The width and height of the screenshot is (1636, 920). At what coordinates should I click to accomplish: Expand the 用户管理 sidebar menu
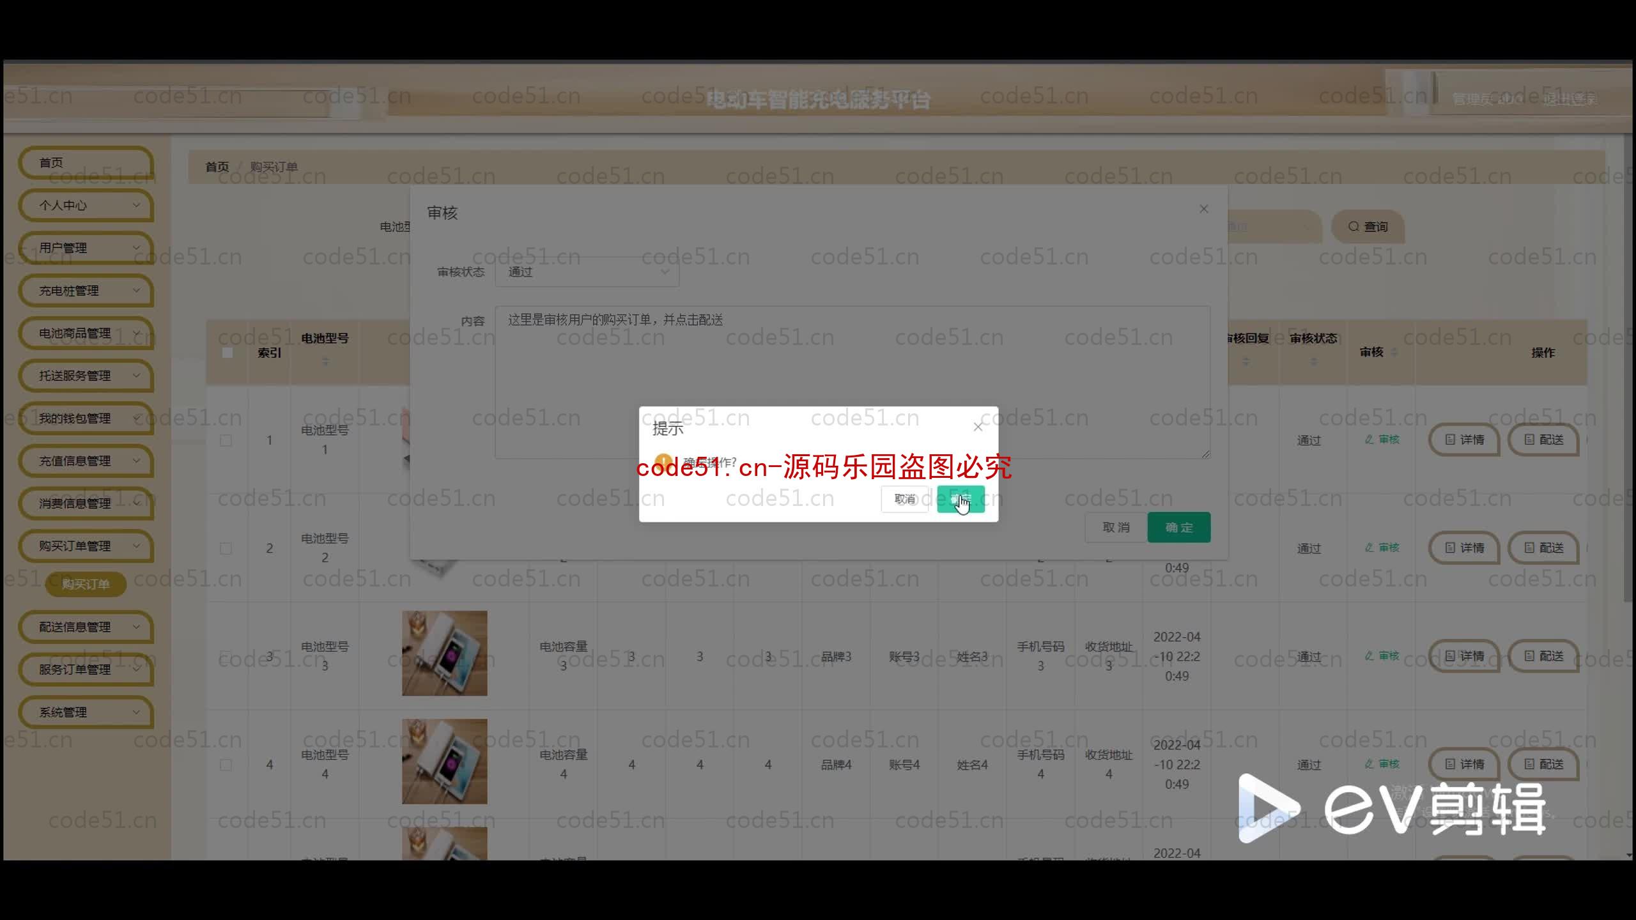point(86,248)
